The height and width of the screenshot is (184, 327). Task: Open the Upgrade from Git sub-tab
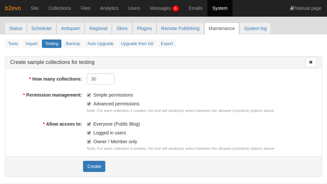click(x=137, y=44)
